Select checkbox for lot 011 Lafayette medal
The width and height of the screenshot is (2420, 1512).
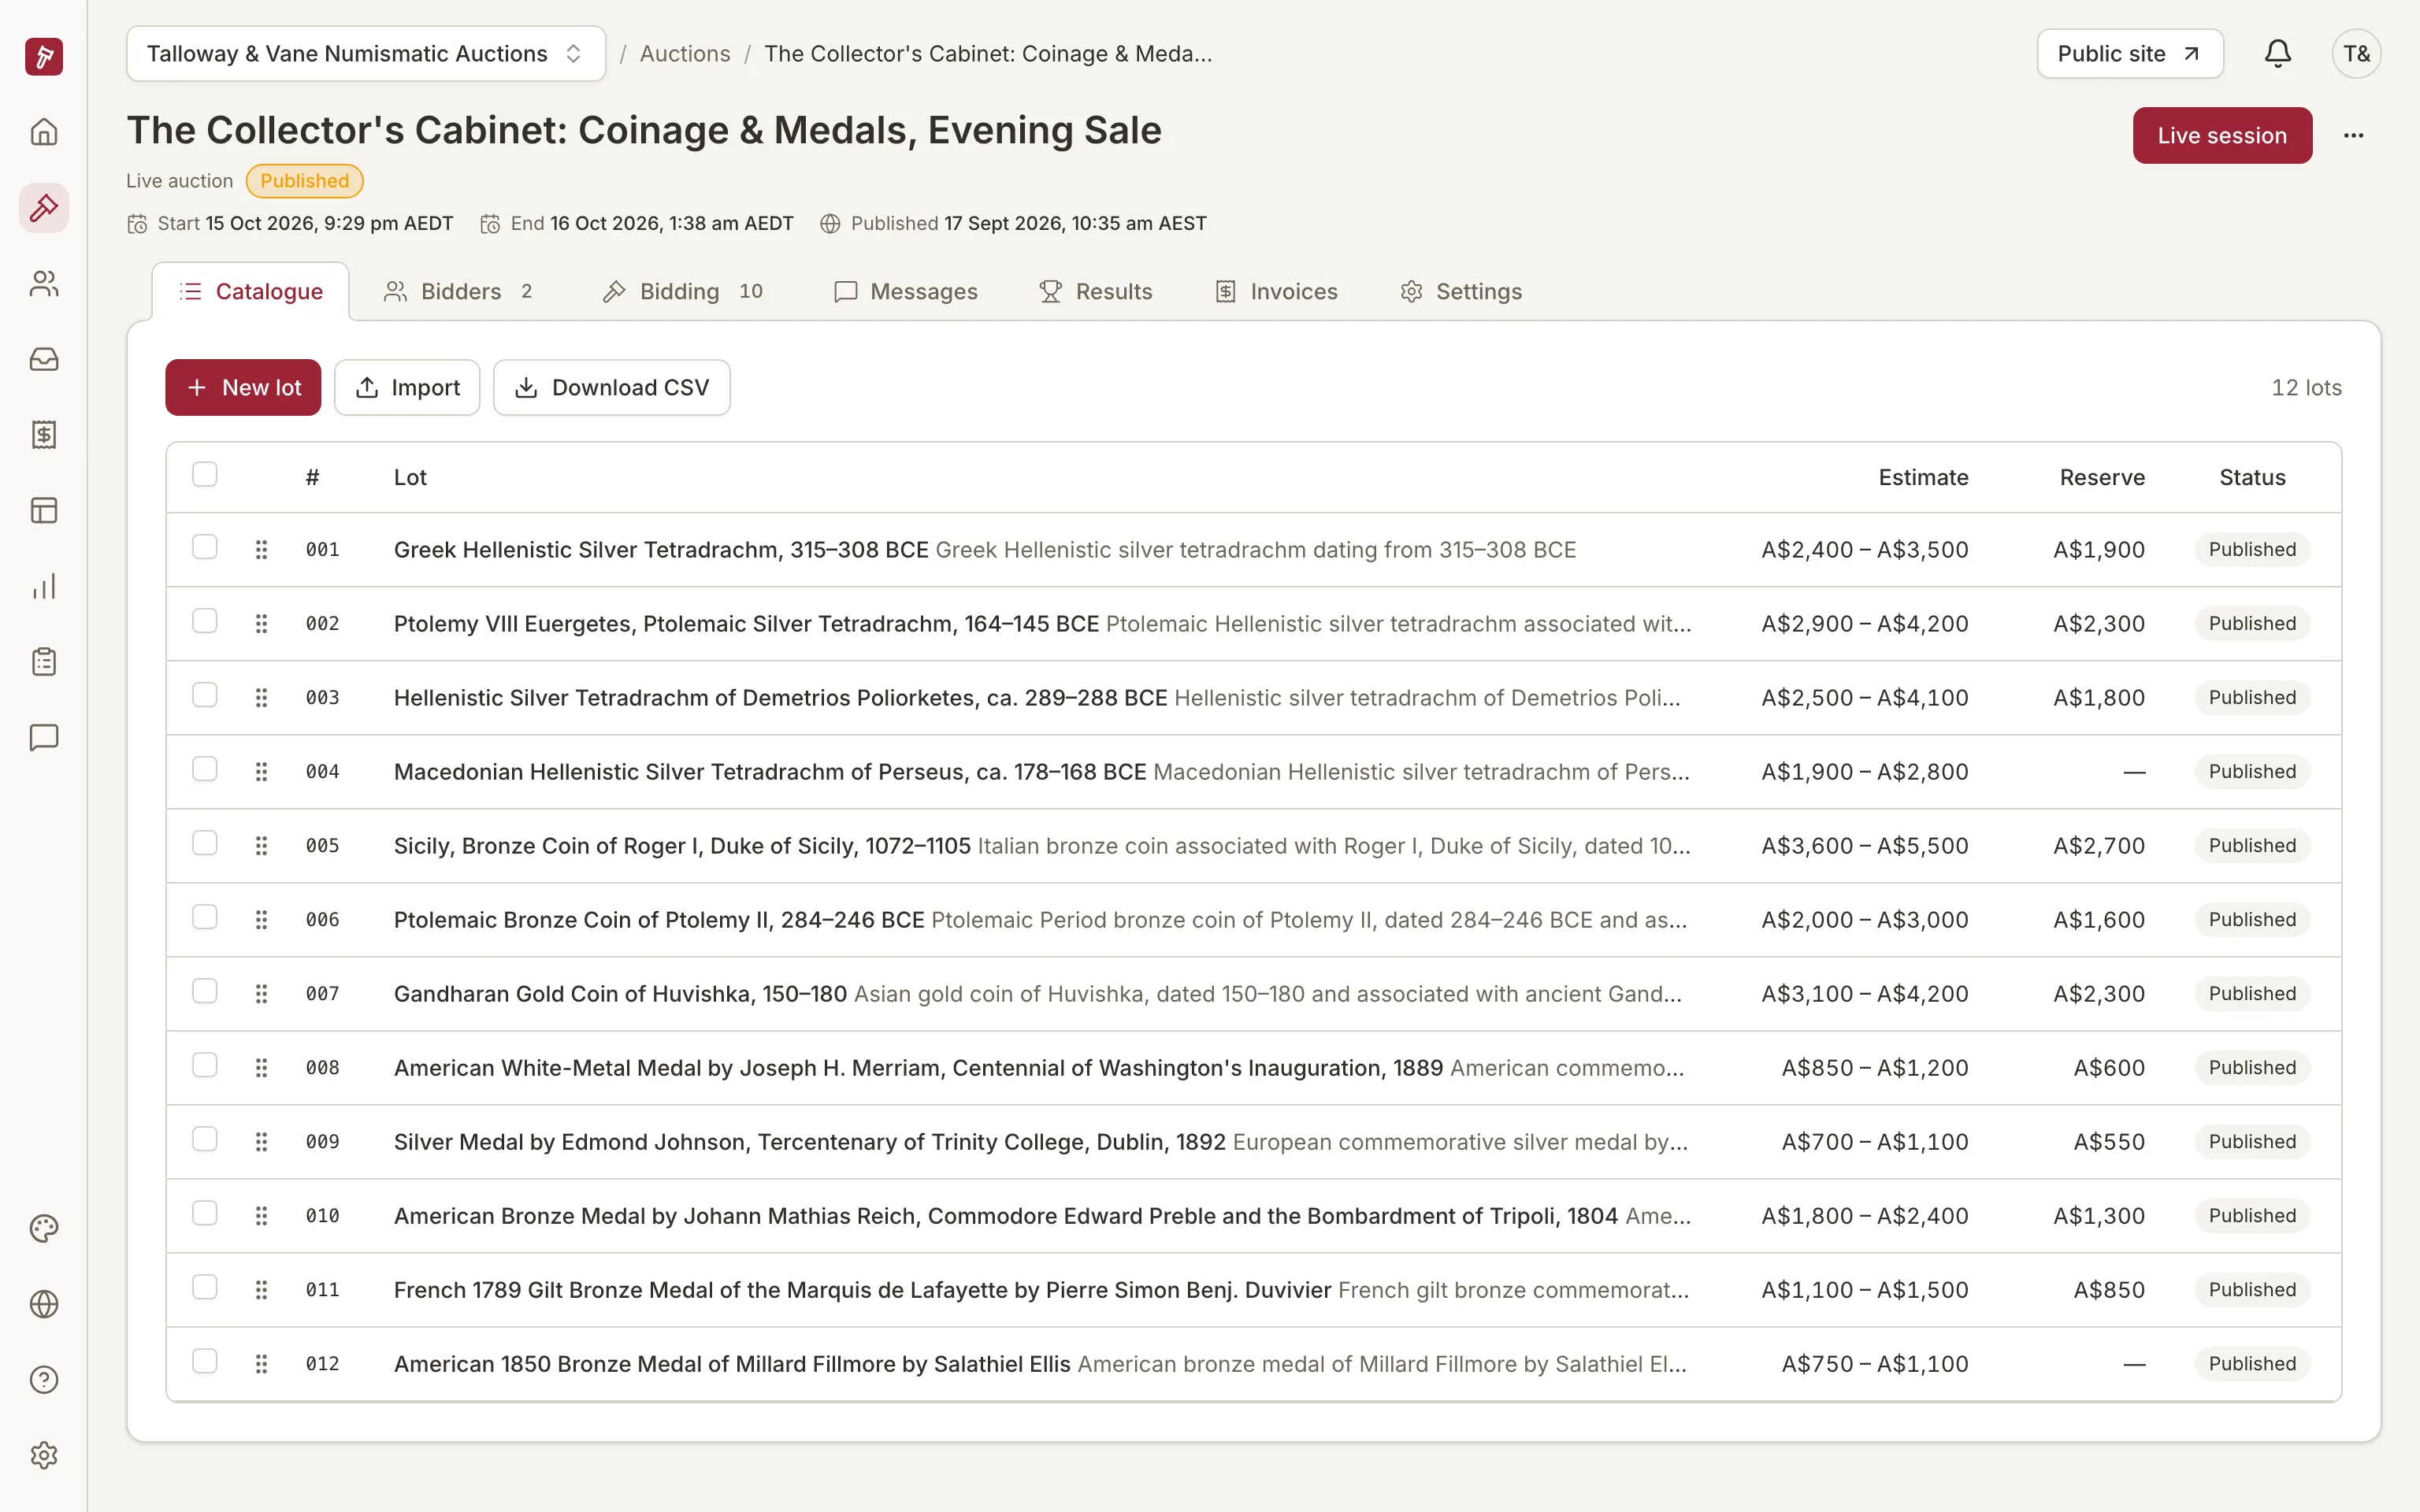[205, 1287]
